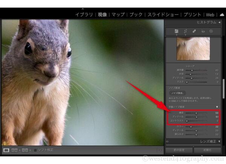Collapse the ヒストグラム panel triangle
The image size is (226, 164).
coord(220,23)
